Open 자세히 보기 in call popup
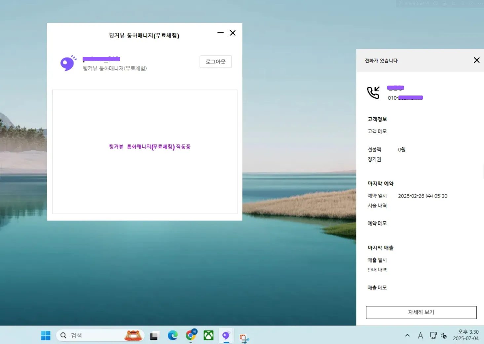484x344 pixels. coord(421,312)
